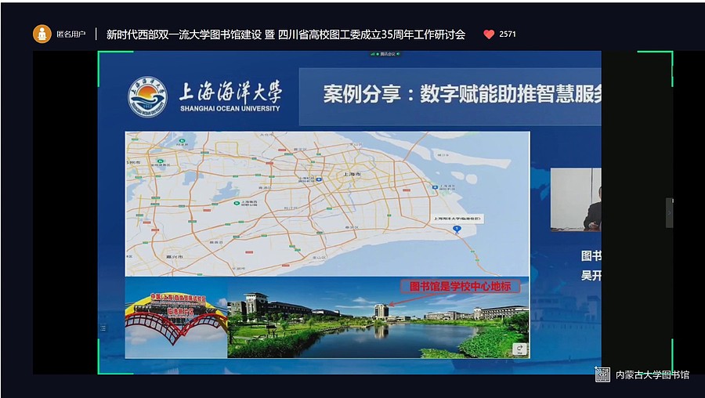The height and width of the screenshot is (398, 705).
Task: Click the red bridge photo thumbnail
Action: (176, 317)
